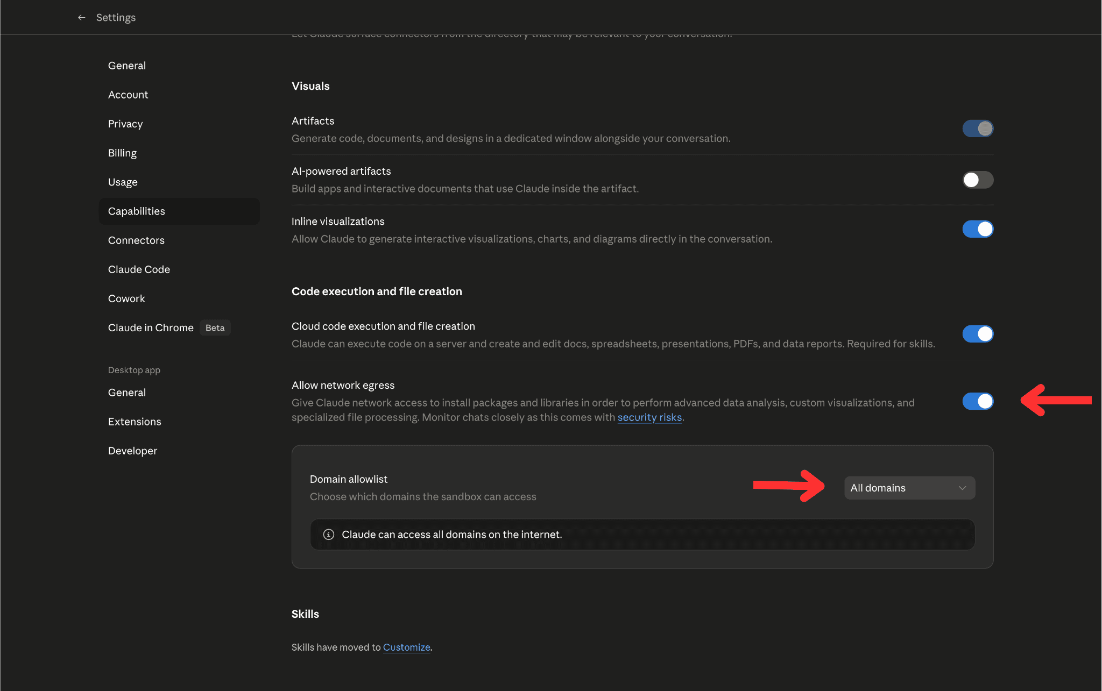Click the Artifacts label text
This screenshot has width=1102, height=691.
click(x=313, y=121)
